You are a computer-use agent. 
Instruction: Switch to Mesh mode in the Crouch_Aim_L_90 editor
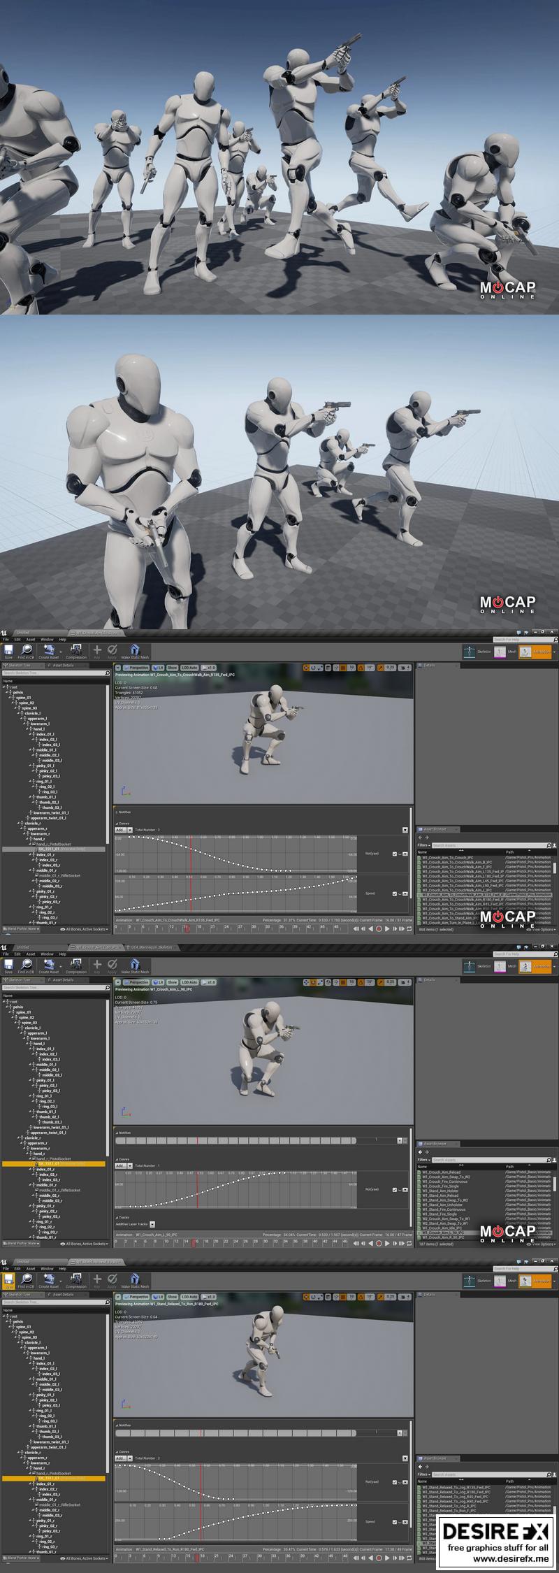coord(507,966)
